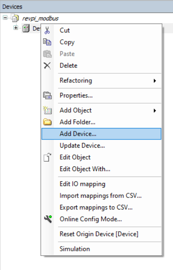The height and width of the screenshot is (270, 173).
Task: Click the Edit Object page icon
Action: (47, 157)
